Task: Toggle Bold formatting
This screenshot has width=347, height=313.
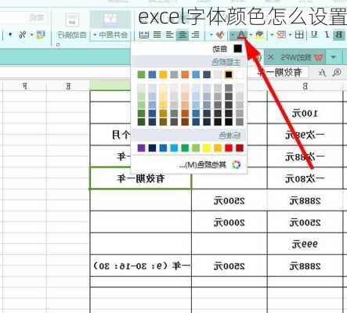Action: click(x=338, y=34)
